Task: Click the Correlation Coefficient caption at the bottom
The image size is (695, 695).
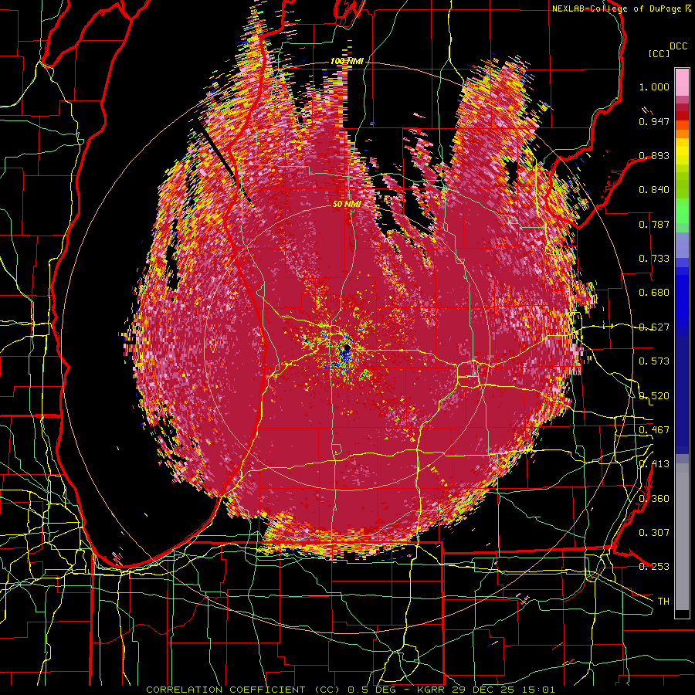Action: [350, 690]
